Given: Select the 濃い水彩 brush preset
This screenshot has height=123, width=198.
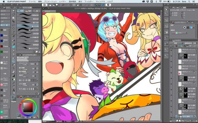Looking at the screenshot, I should click(x=28, y=23).
